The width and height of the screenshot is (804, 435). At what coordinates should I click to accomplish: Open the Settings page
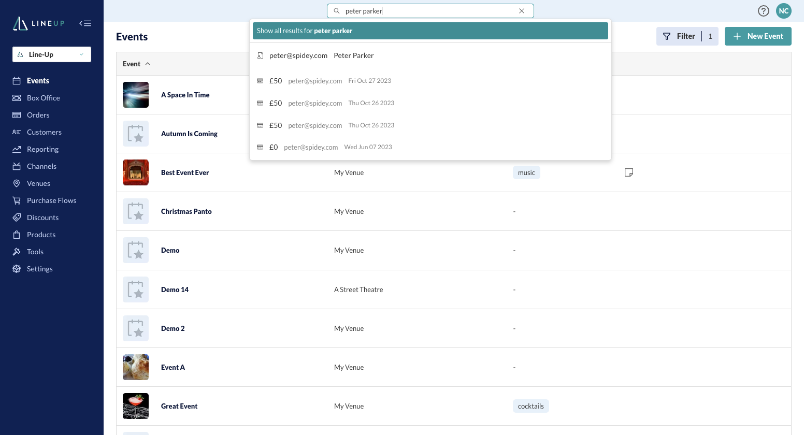tap(39, 269)
